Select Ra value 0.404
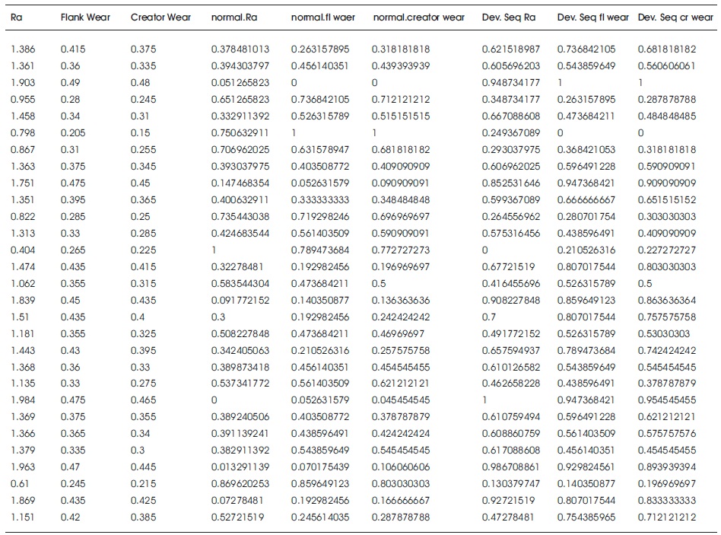 click(x=23, y=250)
